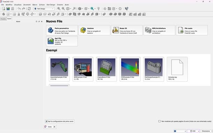Click the Open file toolbar icon
This screenshot has width=213, height=133.
pos(8,9)
